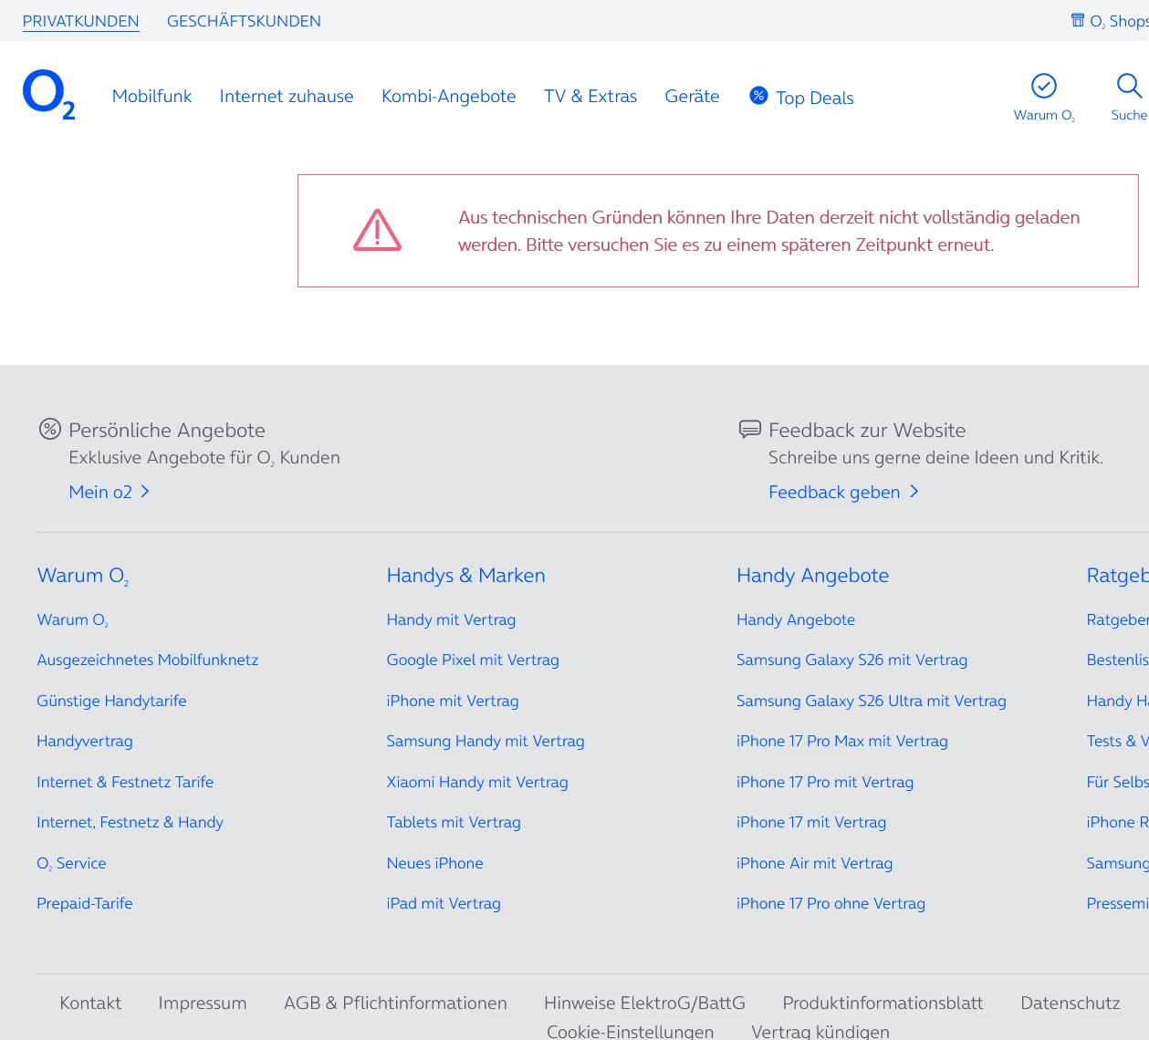
Task: Follow the Mein o2 link
Action: pyautogui.click(x=100, y=492)
